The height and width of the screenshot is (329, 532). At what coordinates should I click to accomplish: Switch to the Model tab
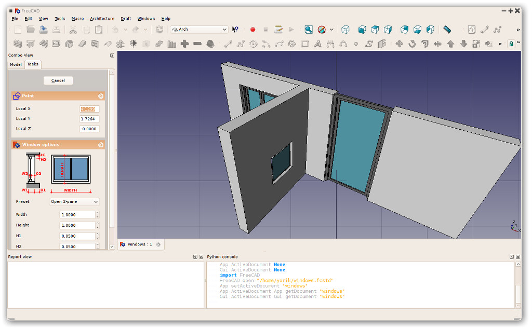(16, 64)
